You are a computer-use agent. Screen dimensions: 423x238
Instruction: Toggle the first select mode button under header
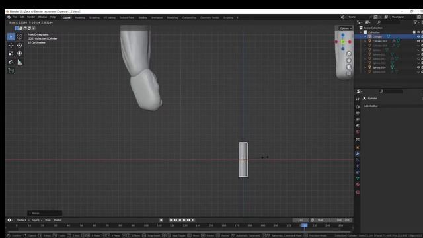[17, 28]
